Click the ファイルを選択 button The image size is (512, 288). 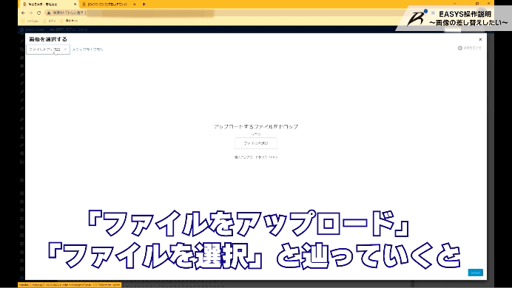(x=256, y=143)
